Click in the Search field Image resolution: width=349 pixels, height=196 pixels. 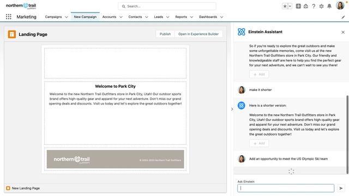[167, 6]
